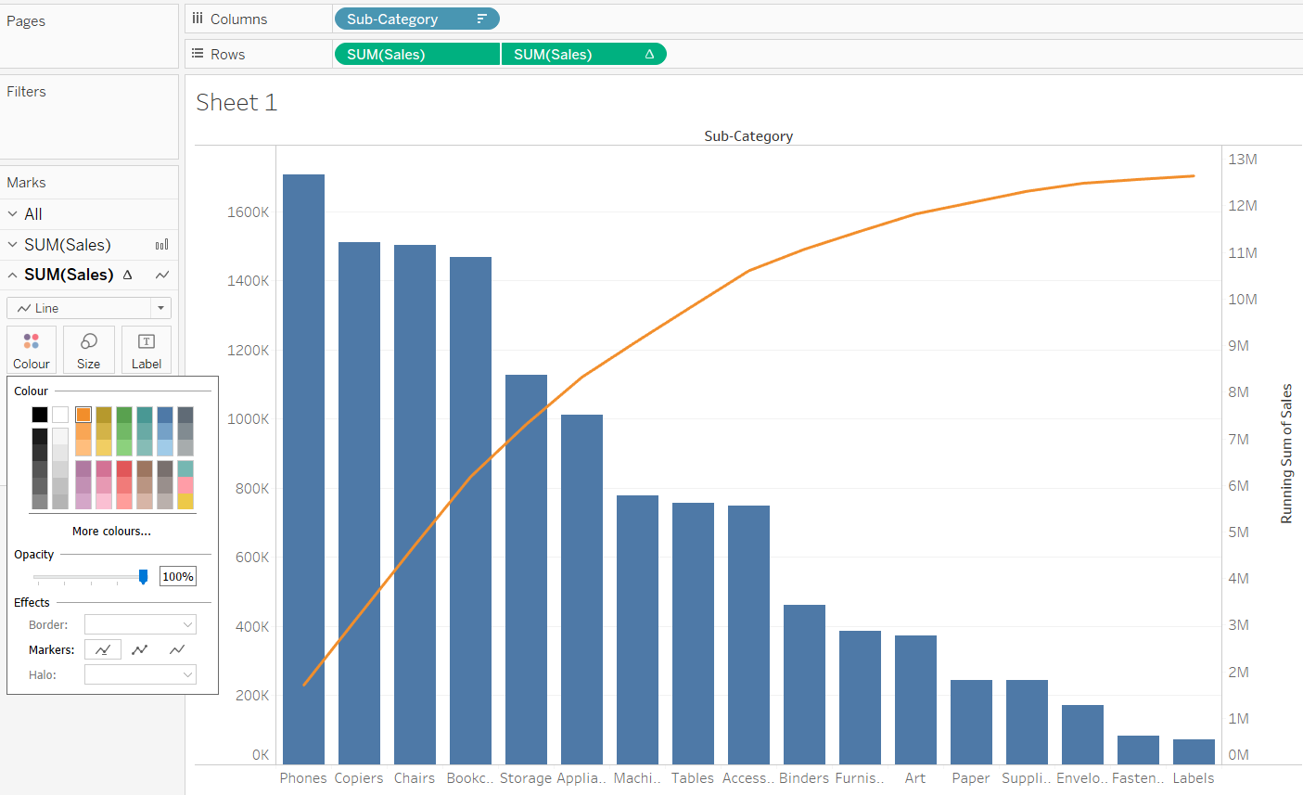Click the 100% opacity input field

[178, 577]
